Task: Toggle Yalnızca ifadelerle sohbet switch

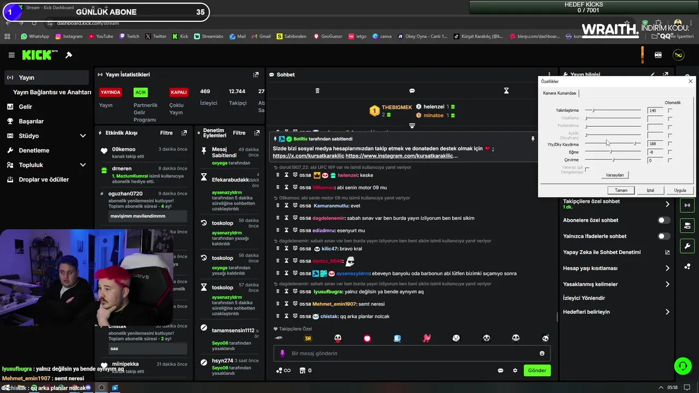Action: tap(663, 236)
